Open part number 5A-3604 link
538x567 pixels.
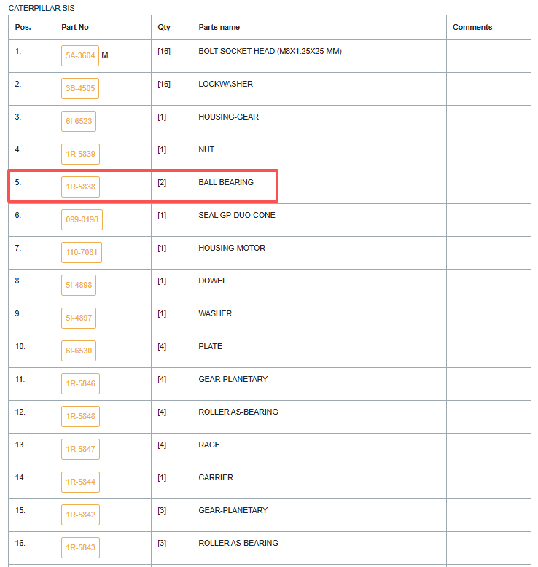(x=80, y=55)
